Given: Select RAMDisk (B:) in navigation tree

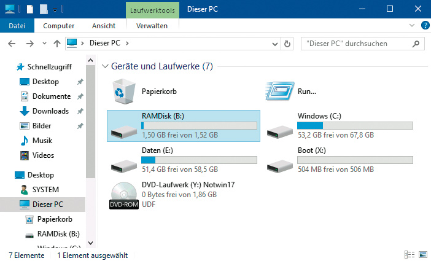Looking at the screenshot, I should (58, 234).
